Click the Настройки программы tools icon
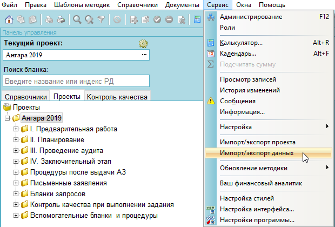Screen dimensions: 335x227 point(211,220)
